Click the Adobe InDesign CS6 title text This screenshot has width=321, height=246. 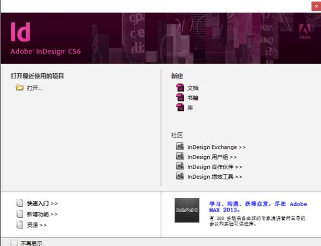[x=45, y=51]
